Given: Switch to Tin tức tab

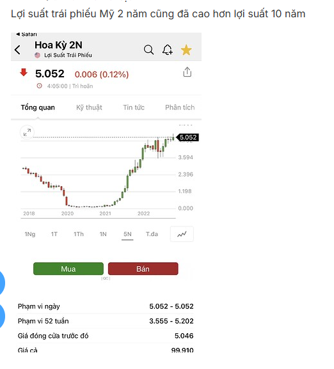Looking at the screenshot, I should coord(134,107).
